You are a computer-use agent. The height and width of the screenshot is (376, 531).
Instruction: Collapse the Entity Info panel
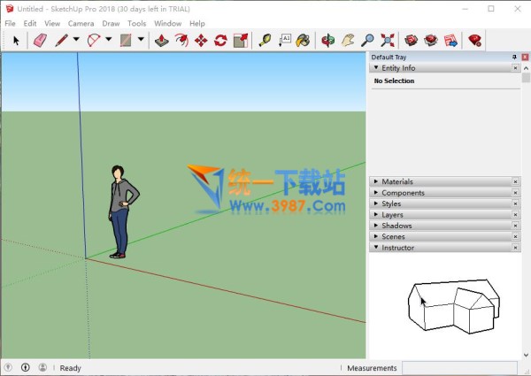click(376, 68)
